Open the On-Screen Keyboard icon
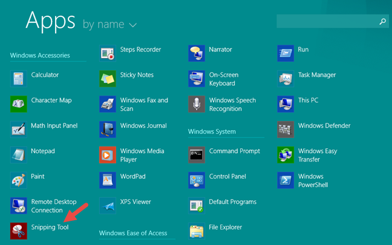This screenshot has height=245, width=392. (x=197, y=79)
